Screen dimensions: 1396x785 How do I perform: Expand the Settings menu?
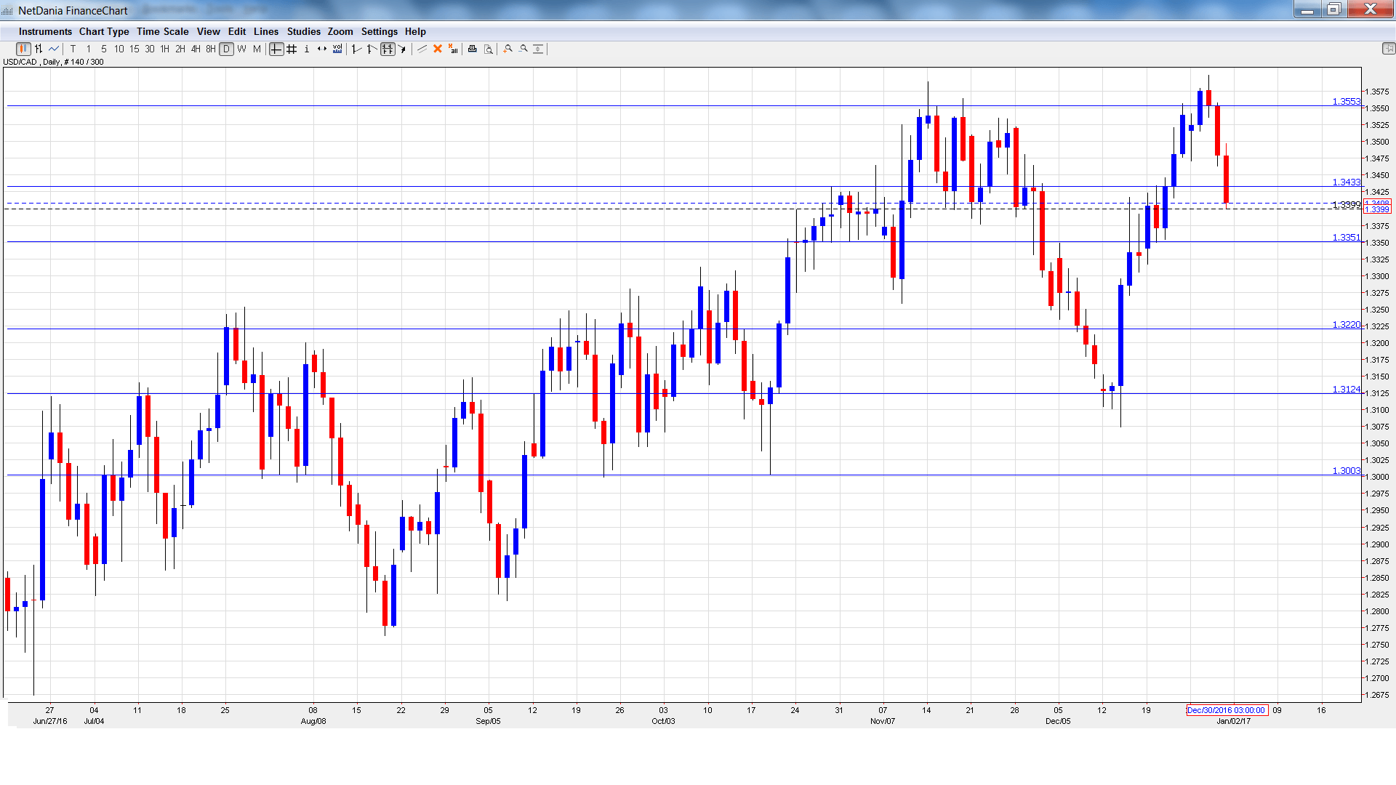[x=379, y=31]
